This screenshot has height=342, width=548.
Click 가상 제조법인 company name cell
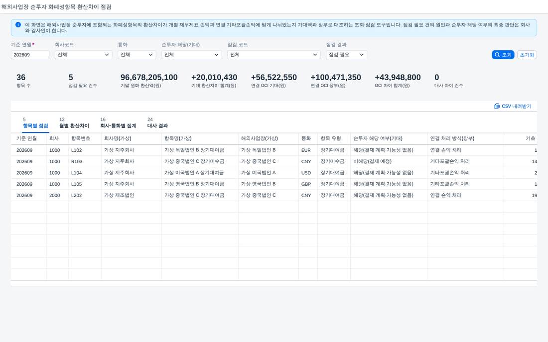(132, 195)
